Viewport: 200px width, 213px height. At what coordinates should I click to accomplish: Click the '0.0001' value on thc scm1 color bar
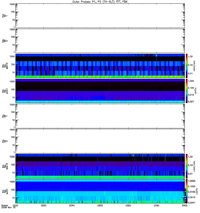pos(191,203)
